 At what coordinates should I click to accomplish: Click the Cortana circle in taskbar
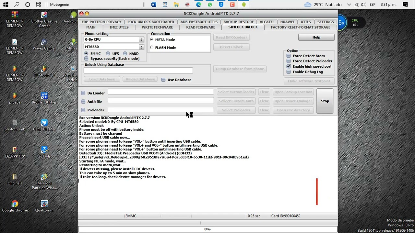point(28,5)
